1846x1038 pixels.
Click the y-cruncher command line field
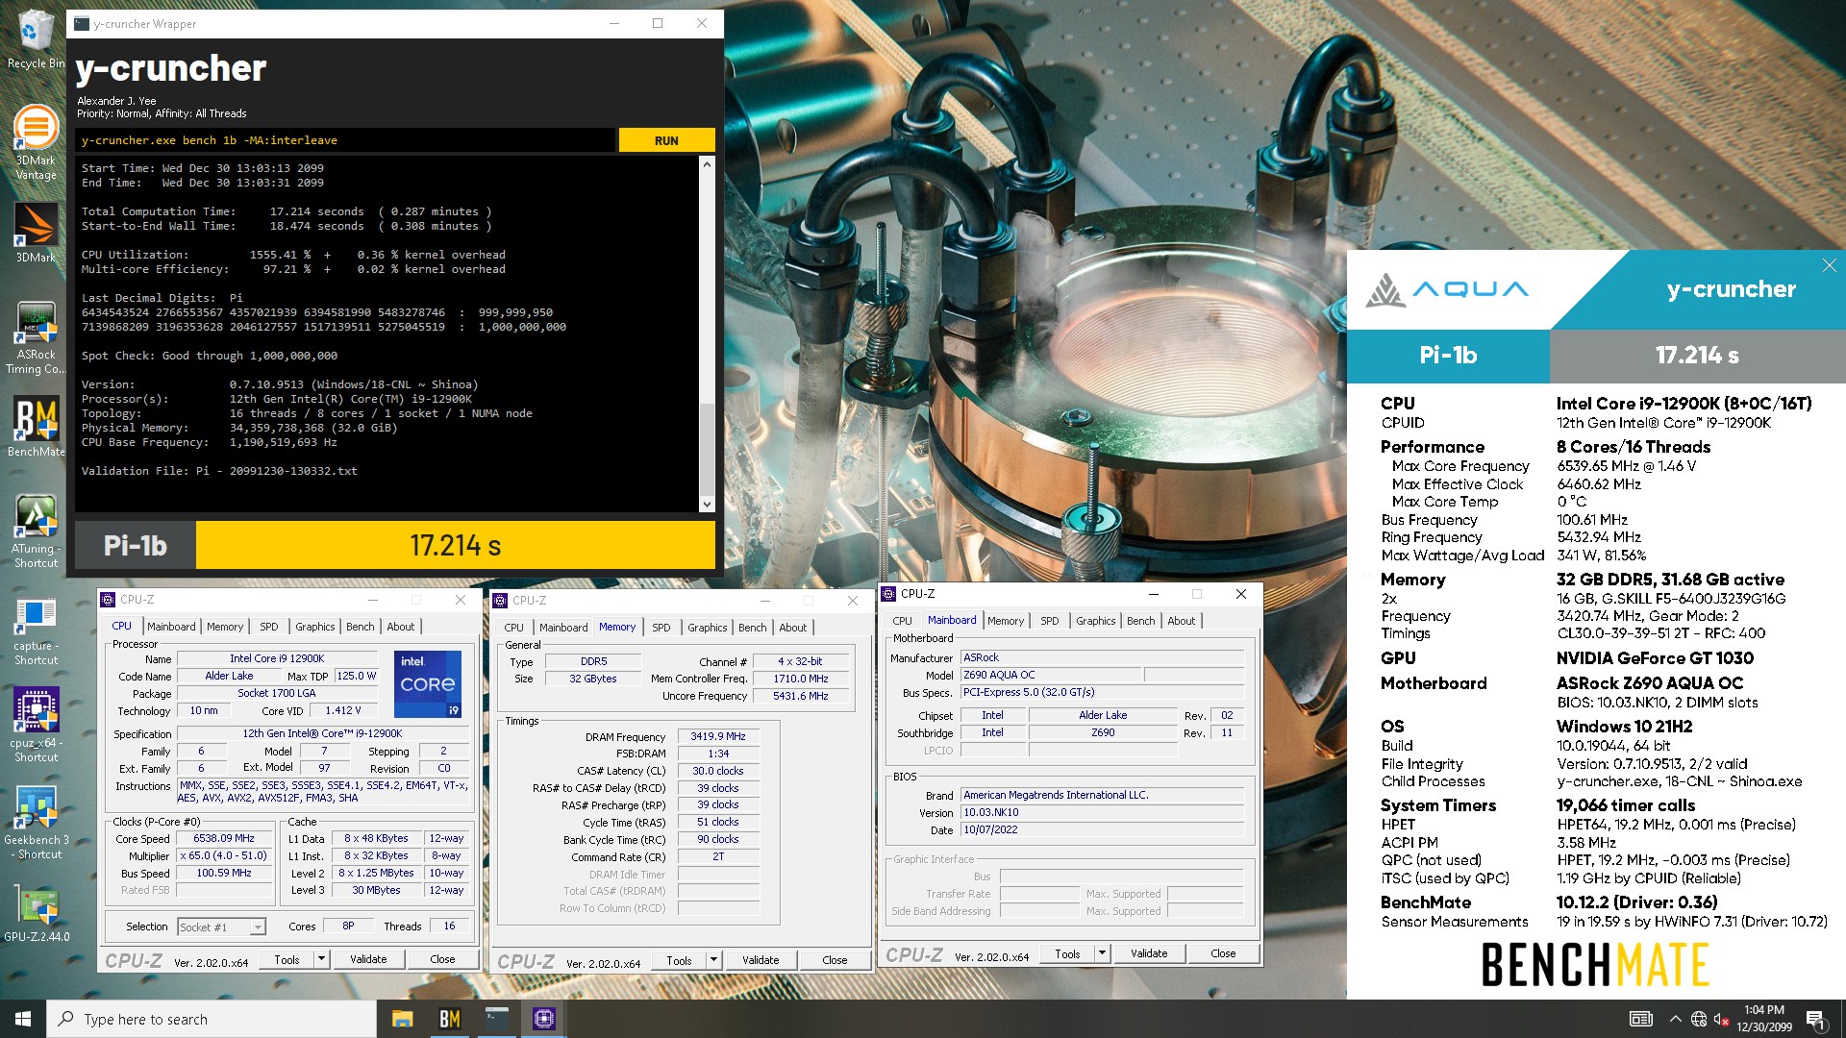pyautogui.click(x=345, y=140)
